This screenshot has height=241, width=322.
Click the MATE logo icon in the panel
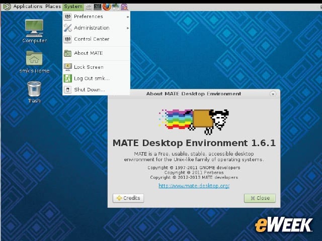coord(7,7)
